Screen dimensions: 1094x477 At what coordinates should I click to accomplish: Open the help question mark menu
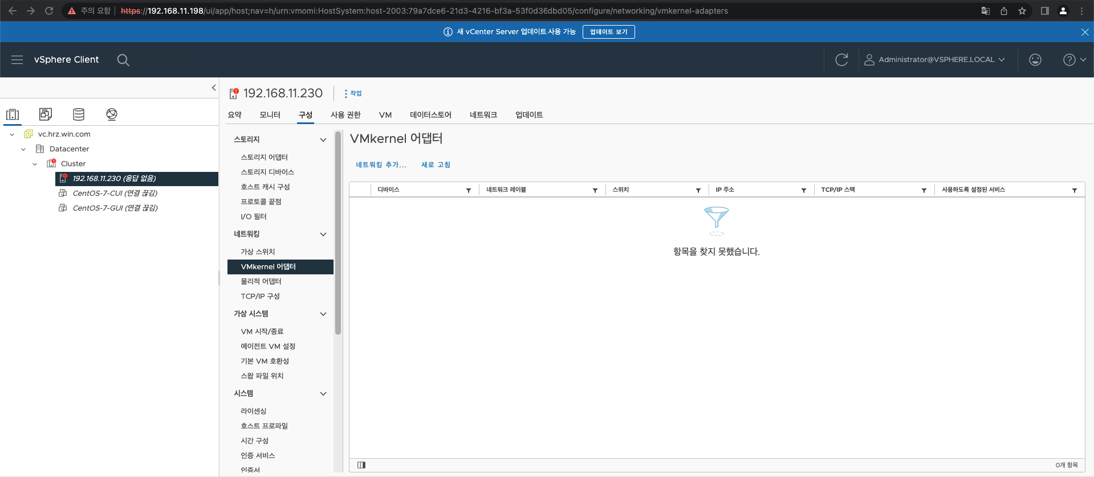tap(1075, 60)
